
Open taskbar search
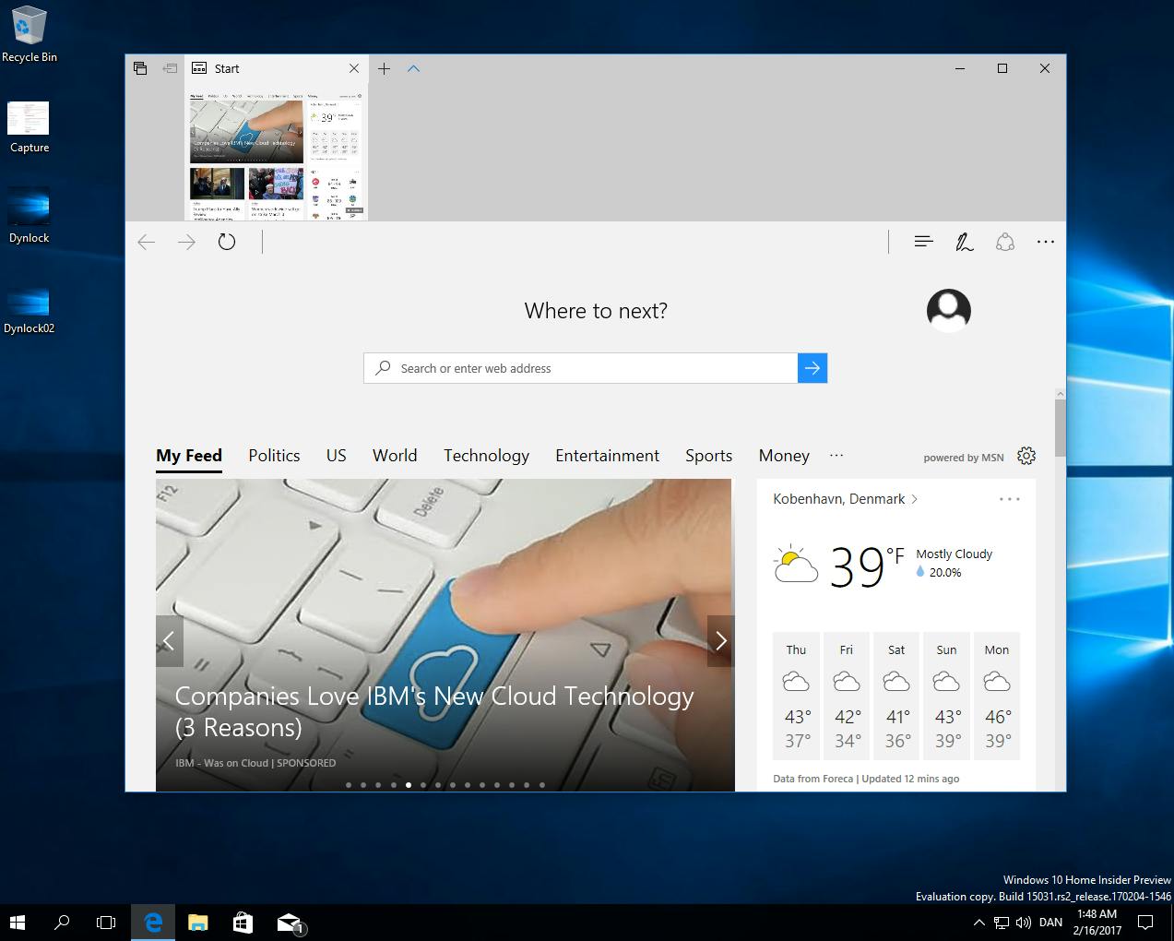pos(62,922)
